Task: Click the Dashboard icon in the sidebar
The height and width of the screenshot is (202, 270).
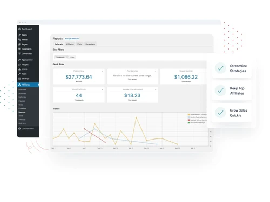Action: 19,29
